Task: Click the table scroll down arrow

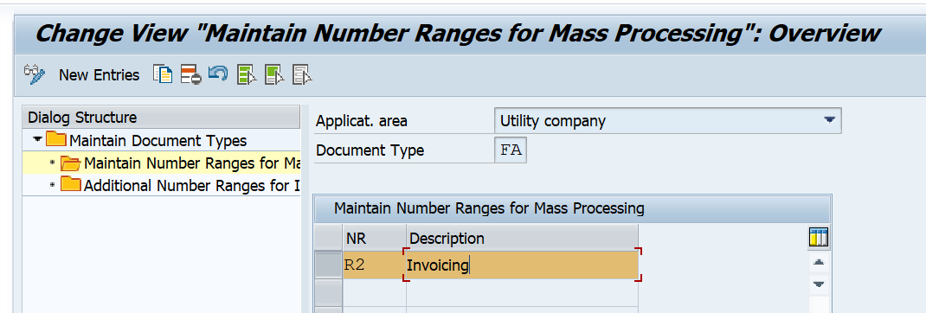Action: [819, 284]
